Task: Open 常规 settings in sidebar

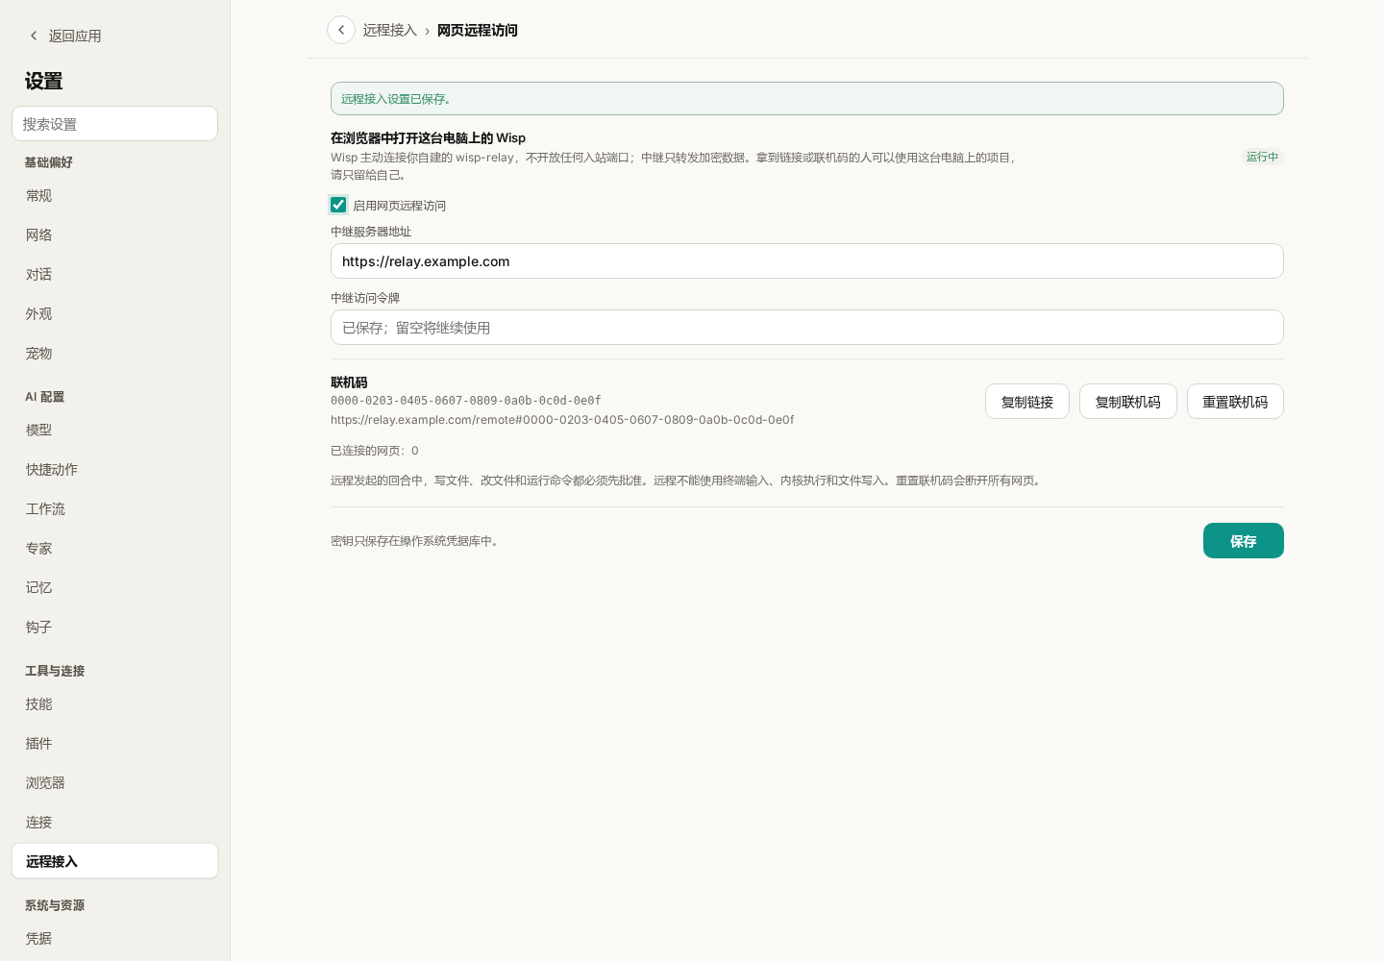Action: click(114, 195)
